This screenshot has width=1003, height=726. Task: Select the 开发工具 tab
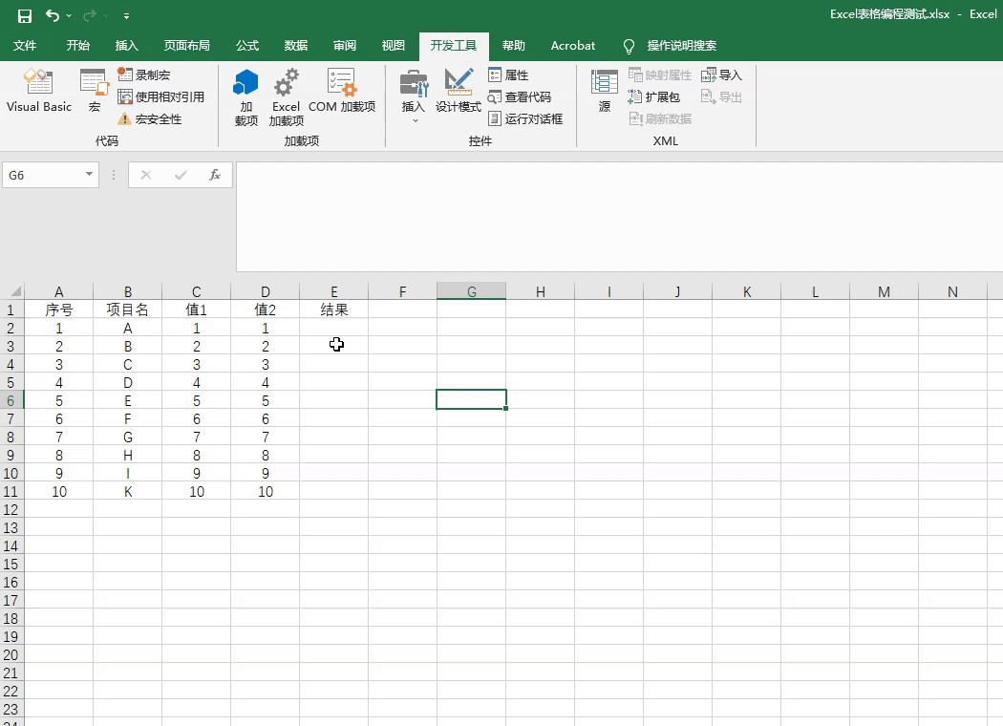click(454, 46)
